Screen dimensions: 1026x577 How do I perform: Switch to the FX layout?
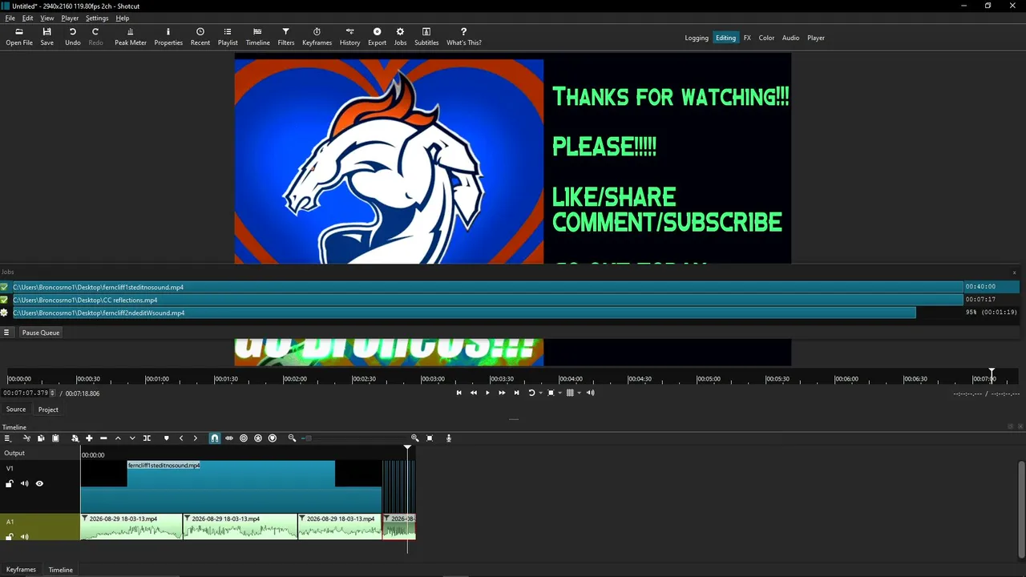[747, 38]
